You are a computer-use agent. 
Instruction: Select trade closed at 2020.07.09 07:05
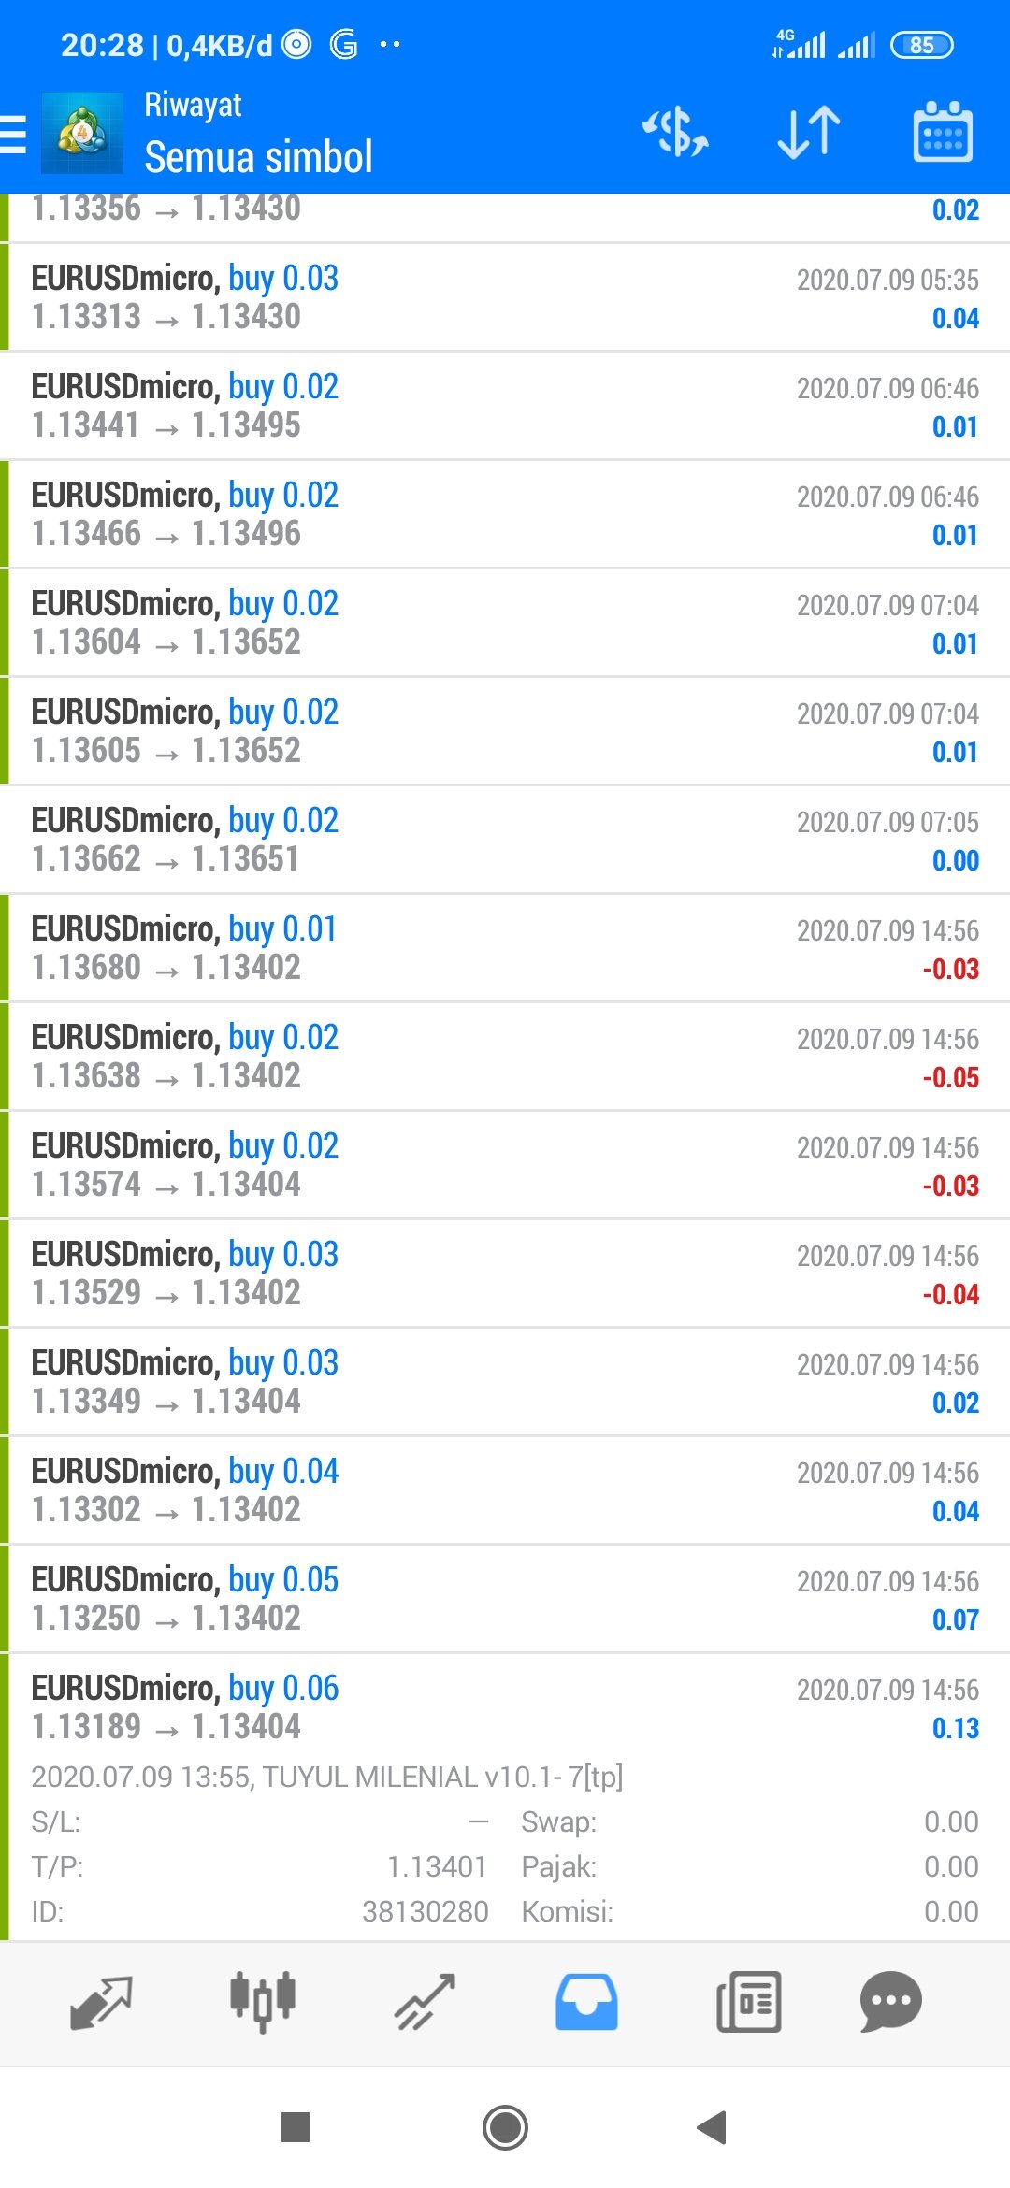click(505, 840)
